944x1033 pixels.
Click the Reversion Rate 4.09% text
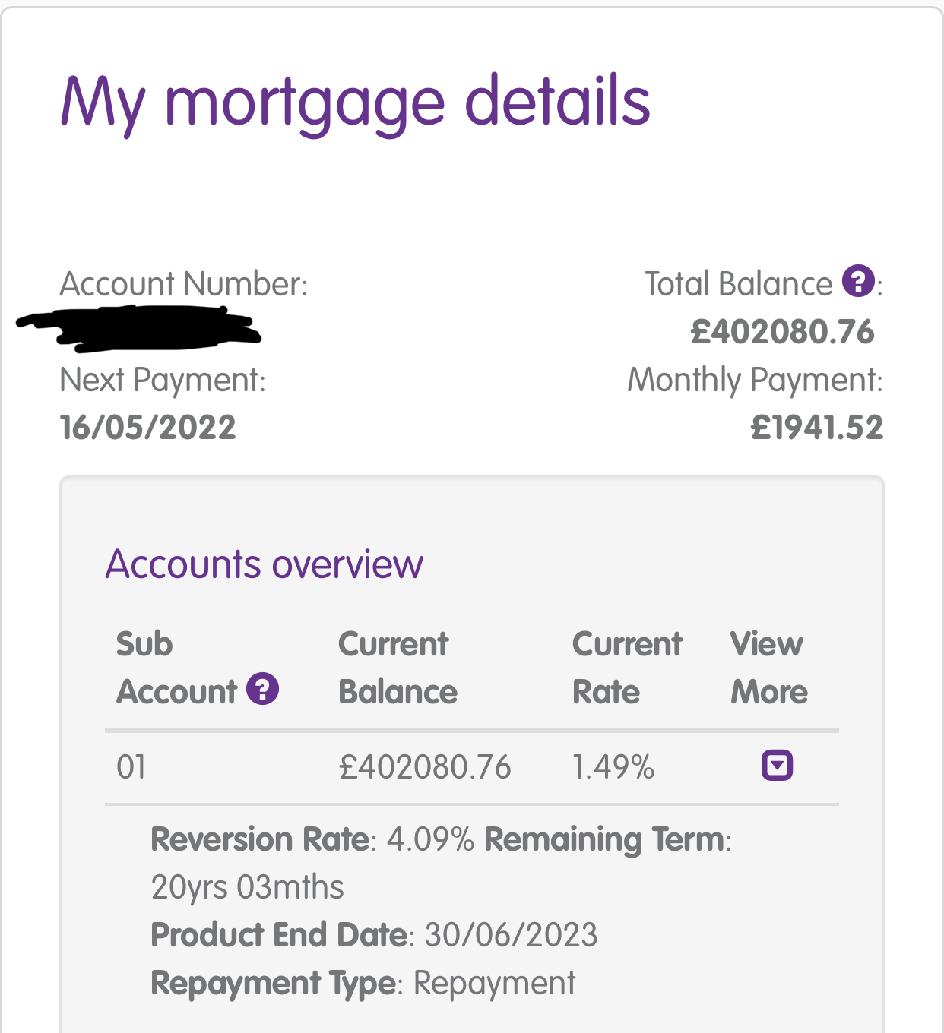click(313, 839)
